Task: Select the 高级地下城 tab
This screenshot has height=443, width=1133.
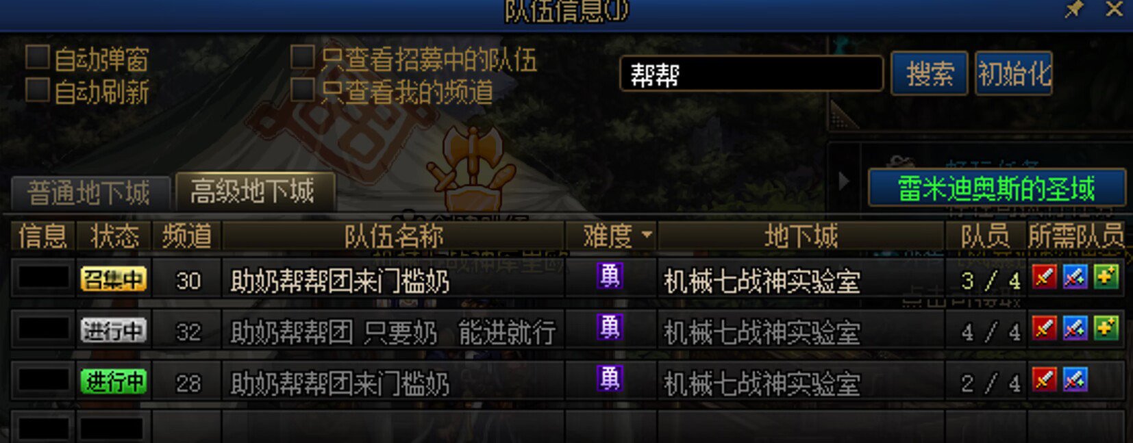Action: [x=254, y=190]
